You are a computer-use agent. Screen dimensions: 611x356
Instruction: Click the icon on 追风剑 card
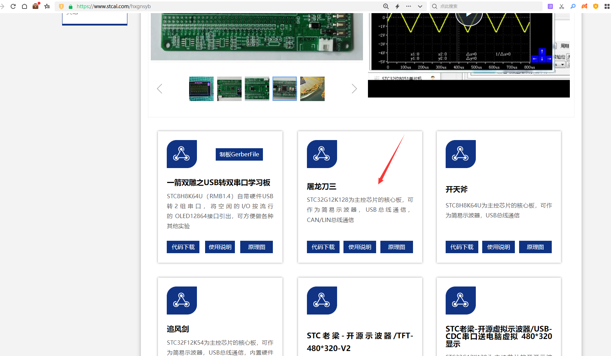click(x=182, y=300)
